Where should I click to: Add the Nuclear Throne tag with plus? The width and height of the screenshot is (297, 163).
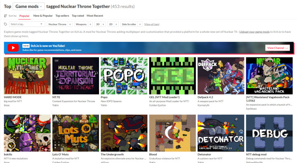pos(70,24)
